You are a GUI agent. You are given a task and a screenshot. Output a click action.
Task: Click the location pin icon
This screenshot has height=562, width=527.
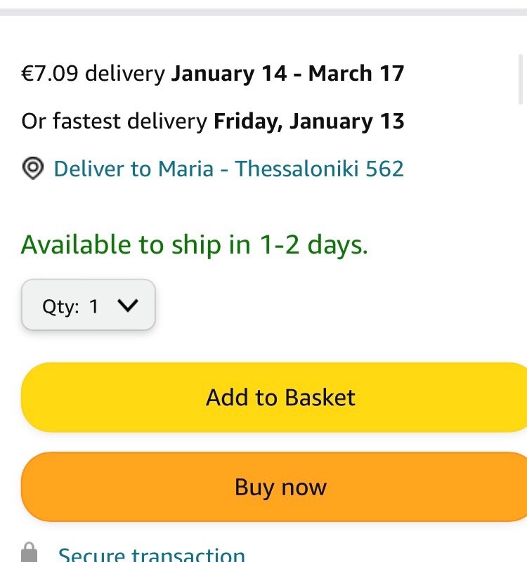click(x=33, y=168)
